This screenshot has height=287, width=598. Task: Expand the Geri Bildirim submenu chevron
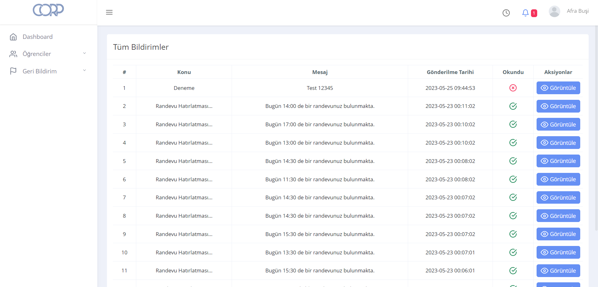(x=84, y=71)
